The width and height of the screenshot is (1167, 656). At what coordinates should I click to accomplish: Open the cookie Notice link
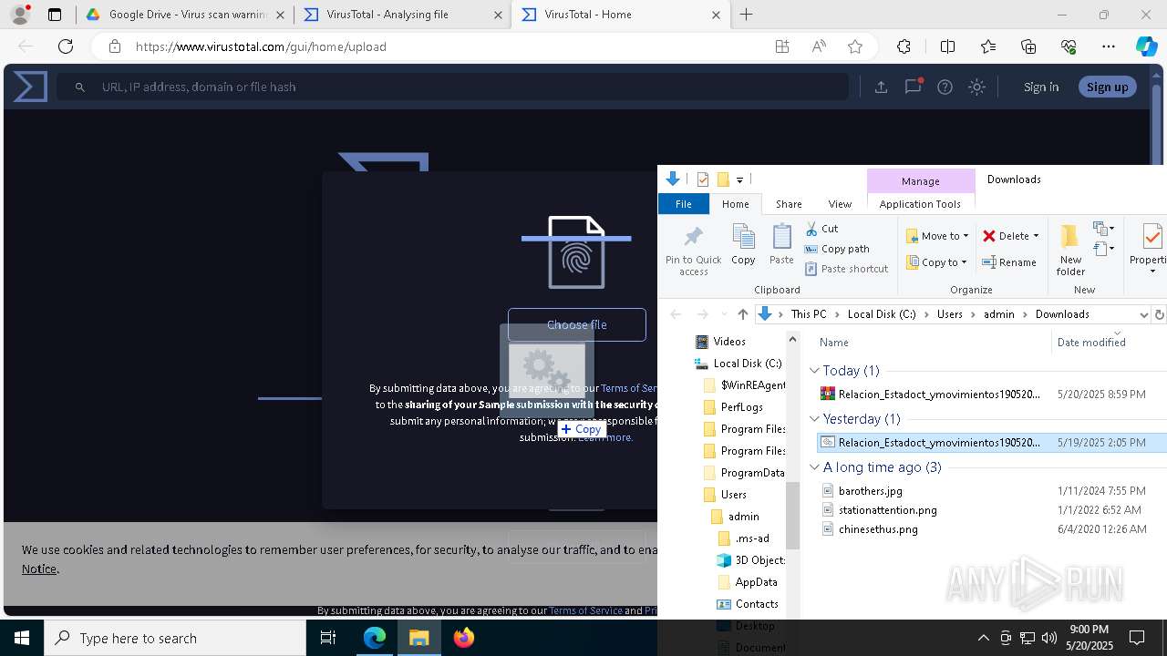coord(39,569)
